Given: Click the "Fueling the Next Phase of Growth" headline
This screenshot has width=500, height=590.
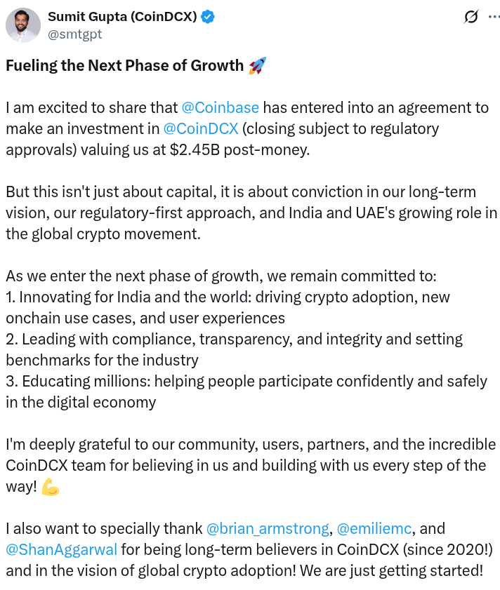Looking at the screenshot, I should tap(124, 66).
